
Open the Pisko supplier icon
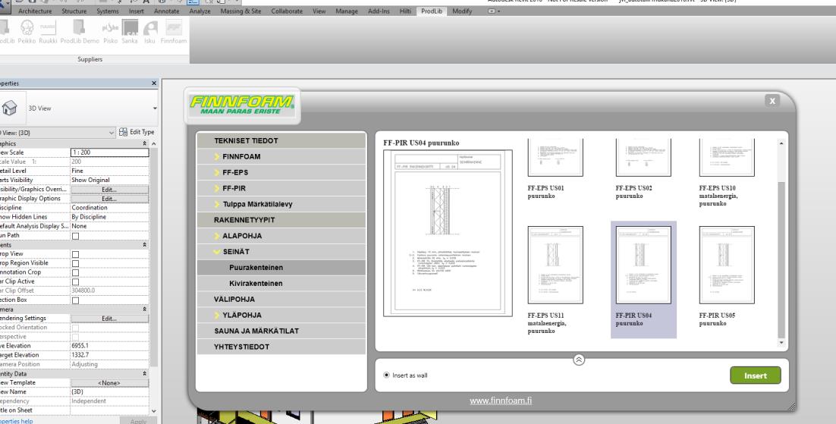(x=110, y=31)
